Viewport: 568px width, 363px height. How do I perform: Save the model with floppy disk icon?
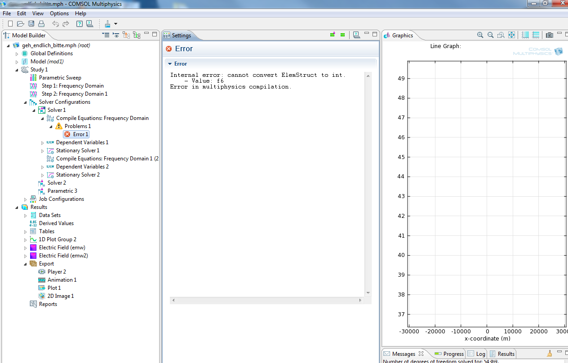[31, 24]
